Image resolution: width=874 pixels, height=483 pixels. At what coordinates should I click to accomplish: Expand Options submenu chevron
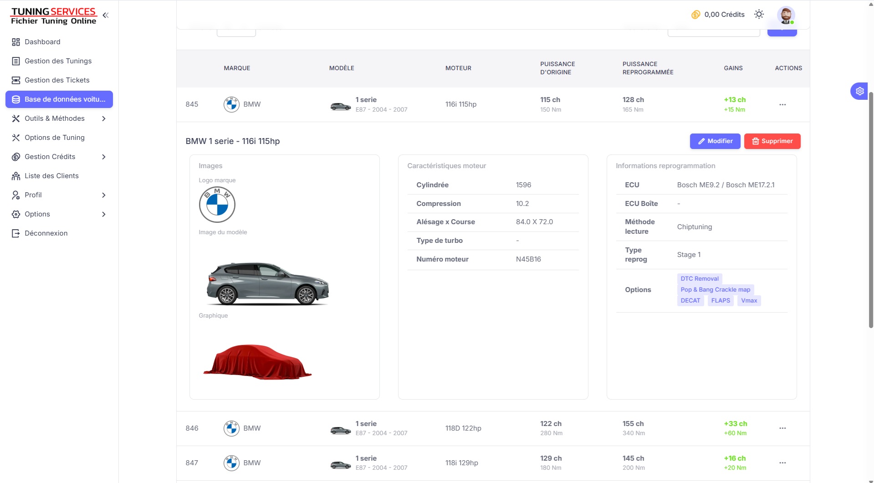pos(104,214)
